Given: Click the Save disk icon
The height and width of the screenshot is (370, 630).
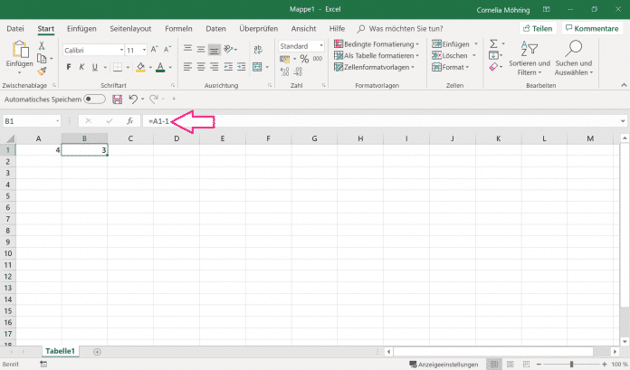Looking at the screenshot, I should pyautogui.click(x=117, y=98).
